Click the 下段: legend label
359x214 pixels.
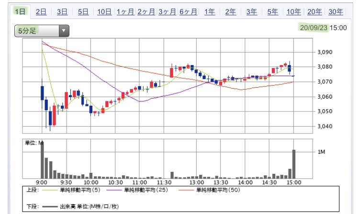[x=33, y=206]
